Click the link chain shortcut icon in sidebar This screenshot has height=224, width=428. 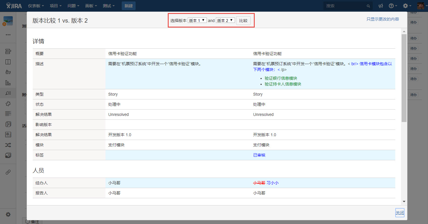(8, 172)
